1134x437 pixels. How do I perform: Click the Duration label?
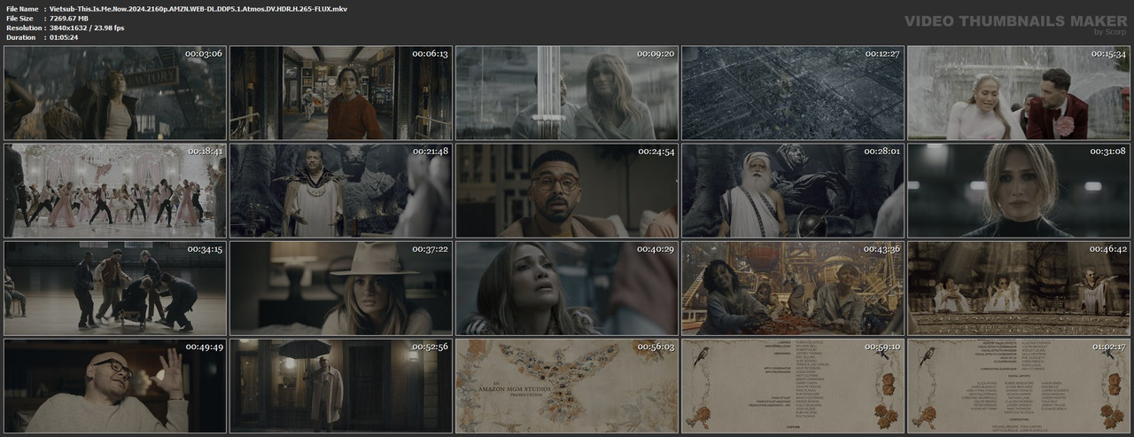coord(21,37)
